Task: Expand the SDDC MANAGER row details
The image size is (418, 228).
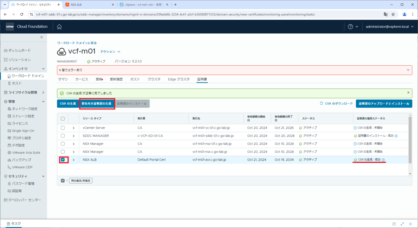Action: 73,136
